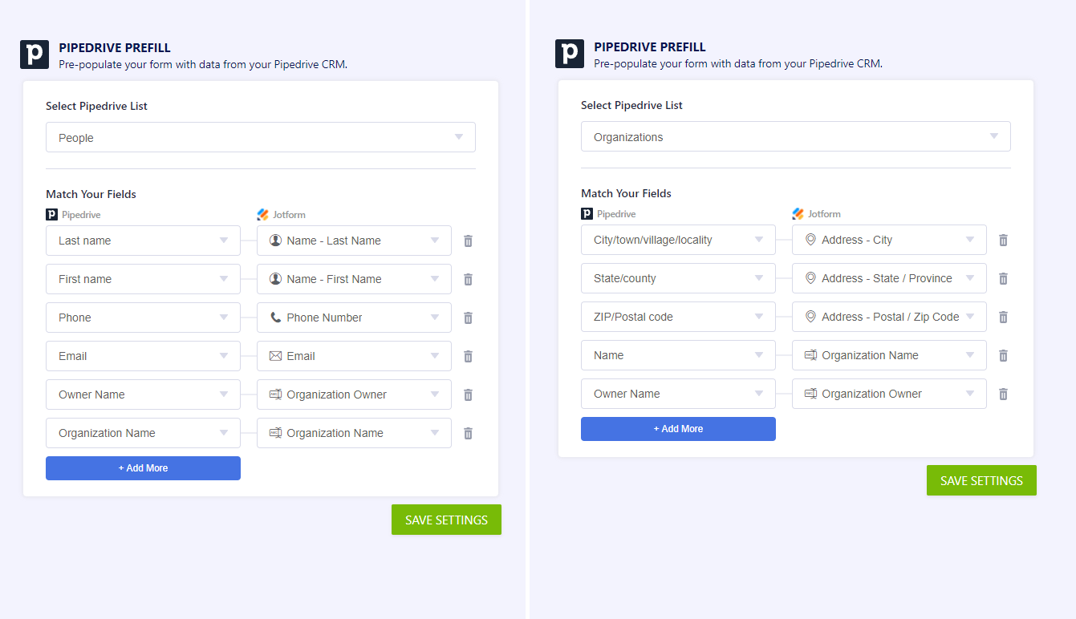The height and width of the screenshot is (619, 1076).
Task: Expand the Address - City Jotform dropdown
Action: click(889, 240)
